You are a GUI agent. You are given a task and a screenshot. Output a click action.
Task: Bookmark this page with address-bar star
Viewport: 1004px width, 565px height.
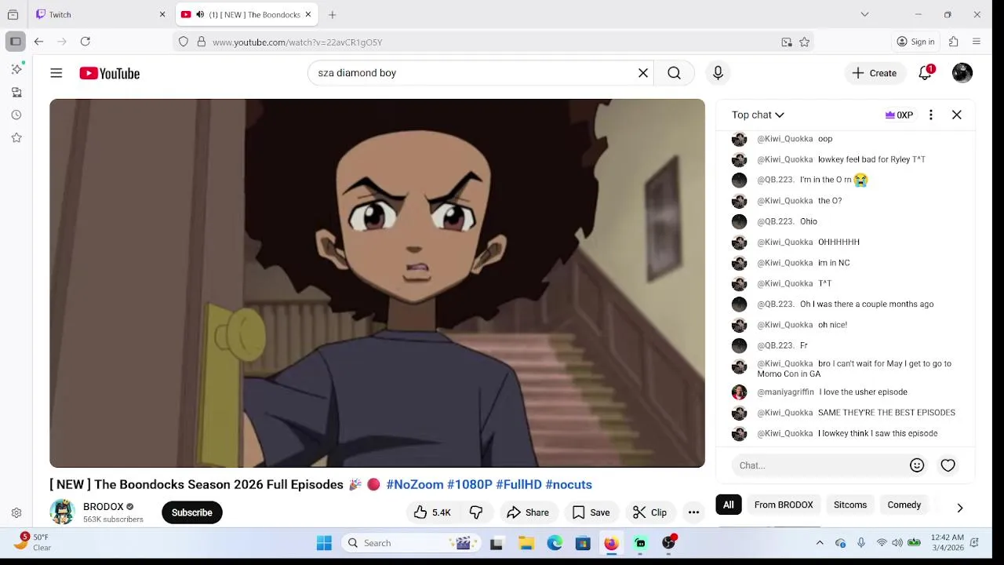[x=804, y=42]
